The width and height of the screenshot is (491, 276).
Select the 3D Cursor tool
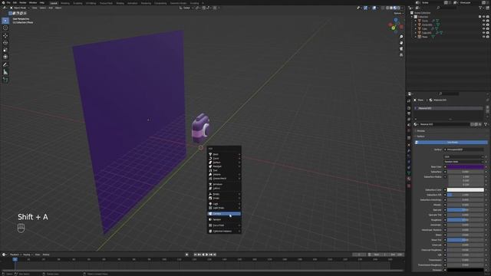point(5,28)
